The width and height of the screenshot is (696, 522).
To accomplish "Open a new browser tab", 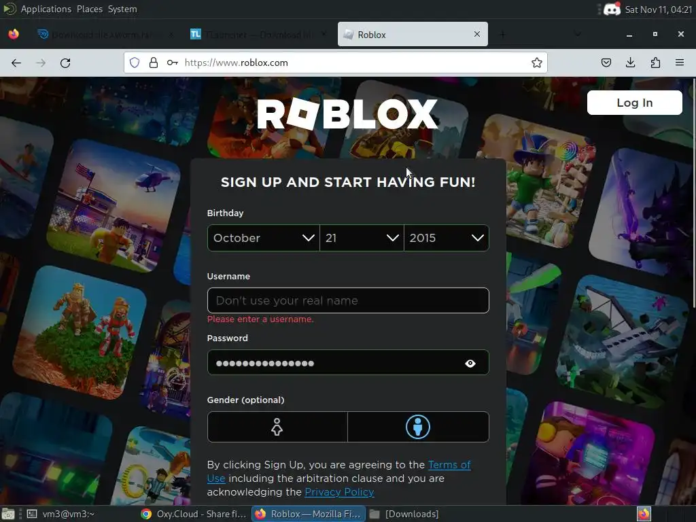I will tap(502, 34).
